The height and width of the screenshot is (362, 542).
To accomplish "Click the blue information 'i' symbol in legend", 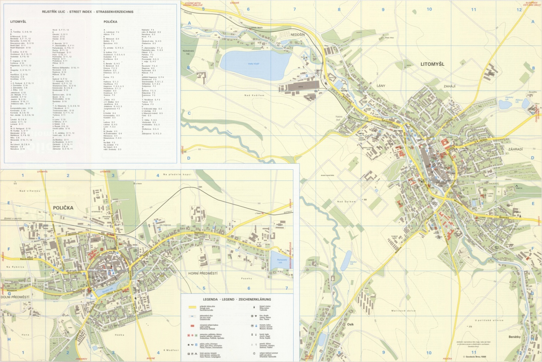I will tap(196, 345).
